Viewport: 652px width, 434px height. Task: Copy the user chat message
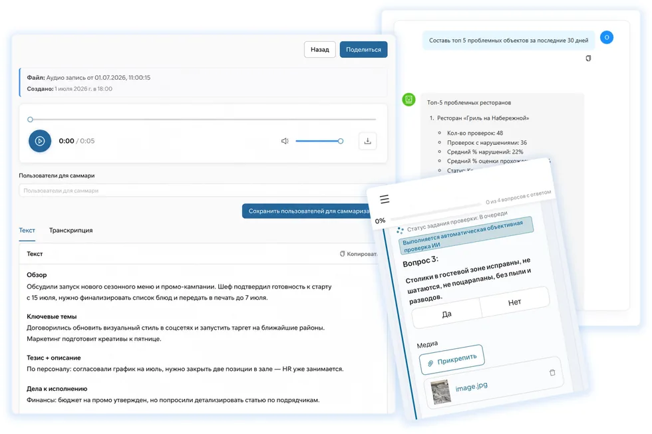click(588, 58)
